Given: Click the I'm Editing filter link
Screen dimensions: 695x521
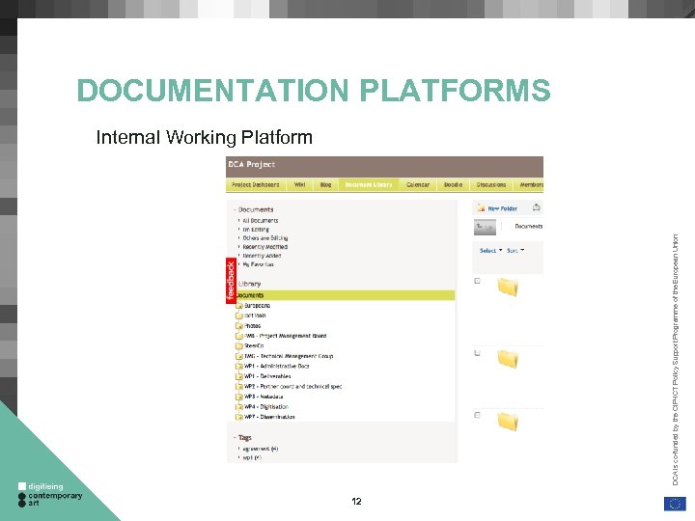Looking at the screenshot, I should 256,230.
